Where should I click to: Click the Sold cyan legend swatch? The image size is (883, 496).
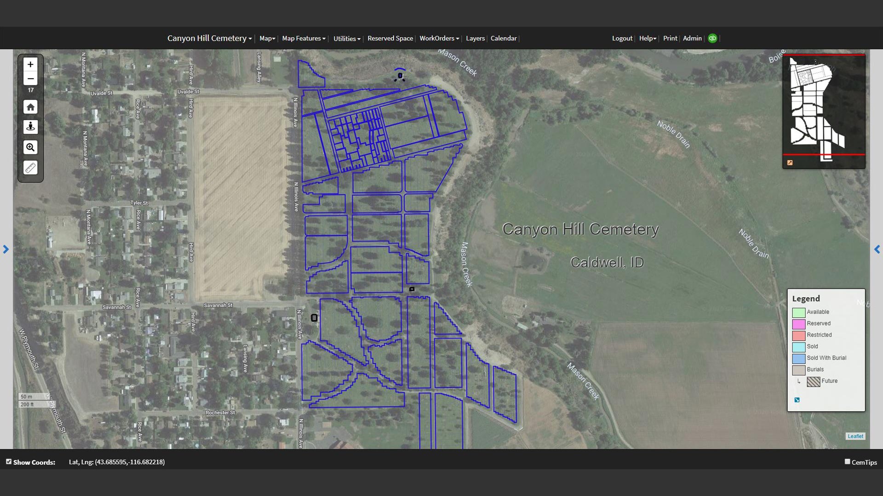799,347
